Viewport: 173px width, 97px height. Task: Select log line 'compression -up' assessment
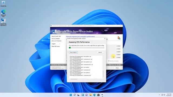pyautogui.click(x=81, y=59)
